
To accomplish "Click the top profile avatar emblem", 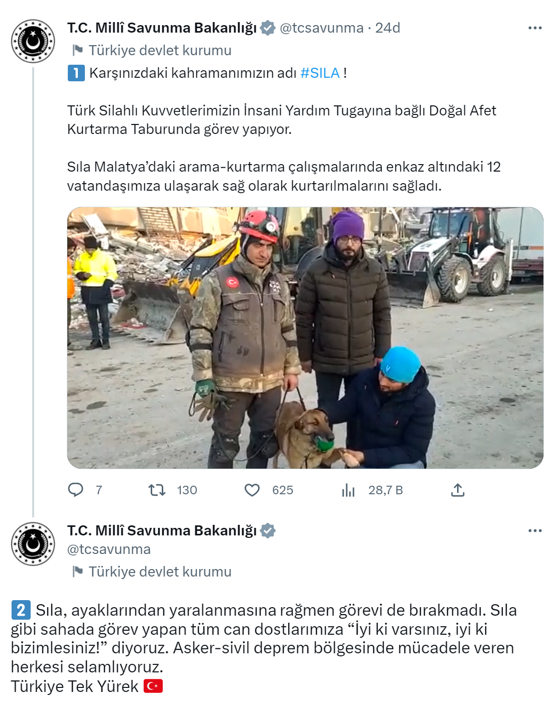I will [x=33, y=41].
